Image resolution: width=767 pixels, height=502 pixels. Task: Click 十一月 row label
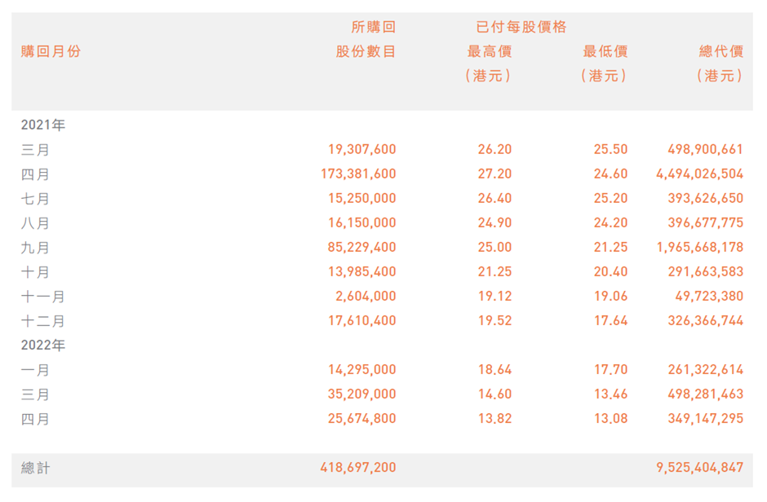[x=43, y=297]
